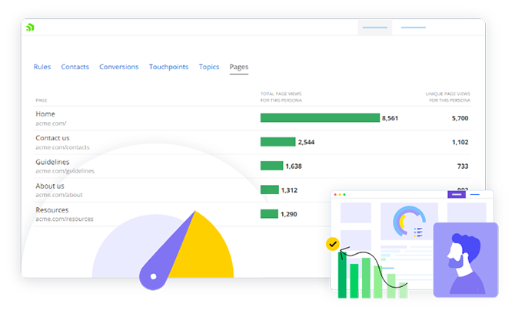The image size is (515, 313).
Task: Go to the Touchpoints tab
Action: 168,68
